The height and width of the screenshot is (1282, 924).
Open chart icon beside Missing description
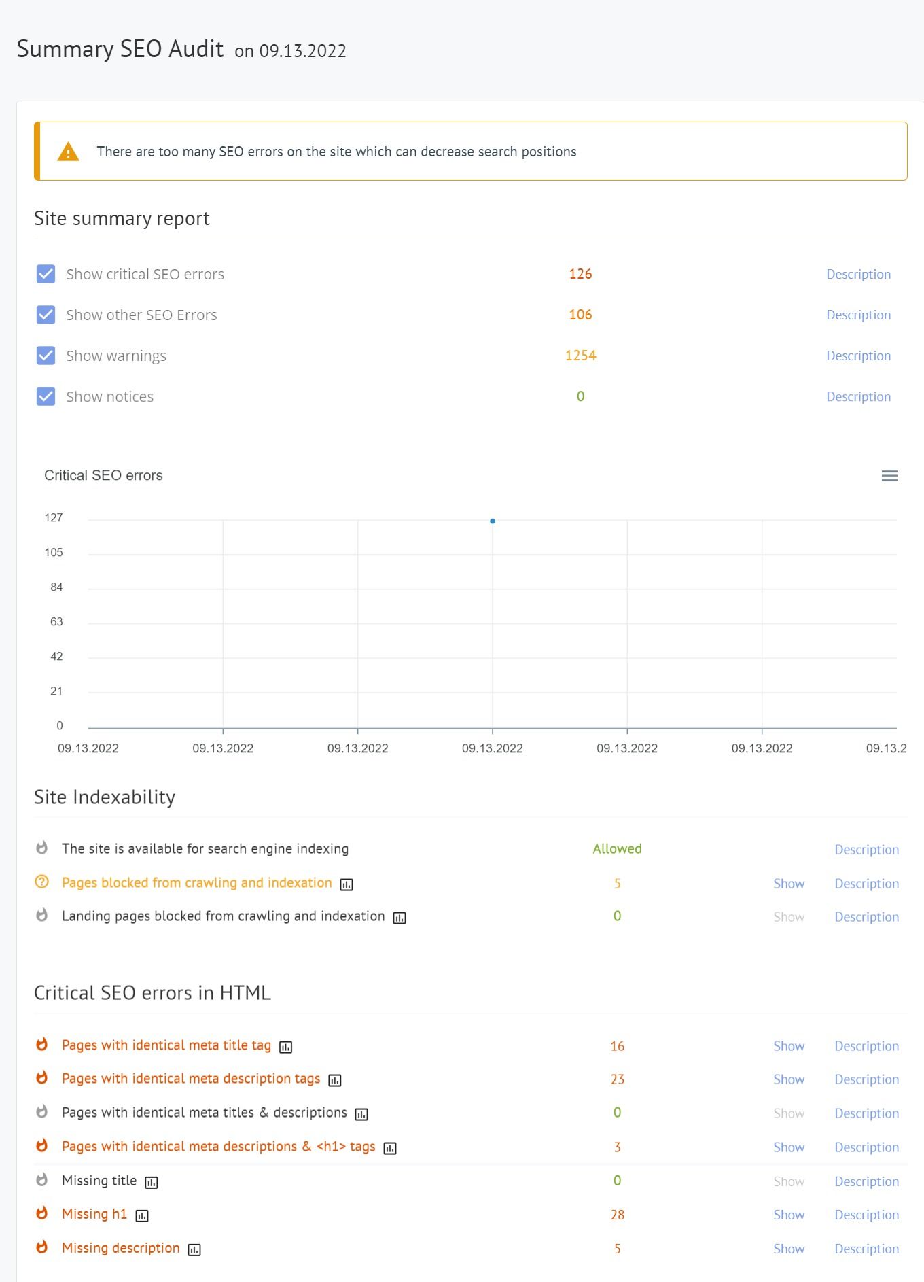[x=194, y=1250]
